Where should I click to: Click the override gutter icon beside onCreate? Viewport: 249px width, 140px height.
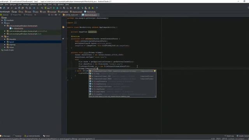(63, 38)
